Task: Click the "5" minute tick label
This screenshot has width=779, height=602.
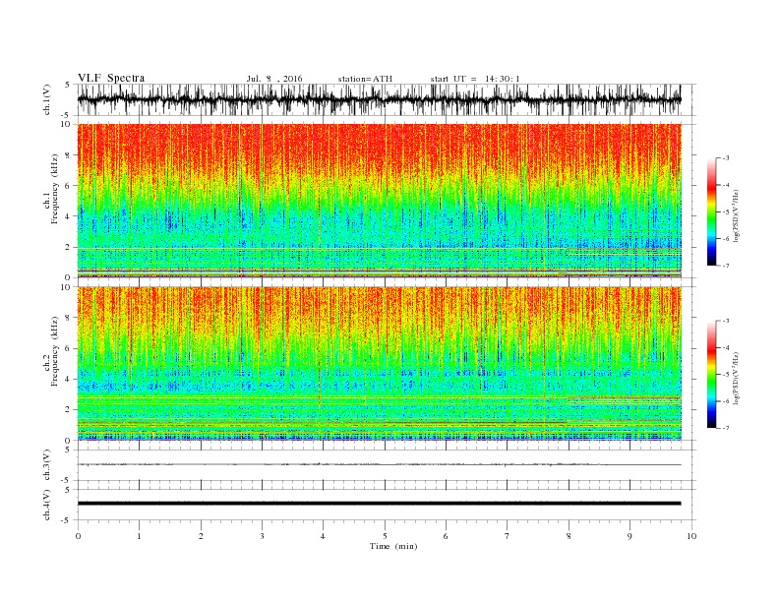Action: (x=385, y=536)
